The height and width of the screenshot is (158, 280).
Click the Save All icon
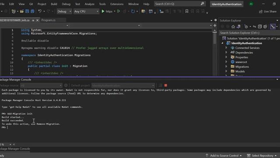32,11
